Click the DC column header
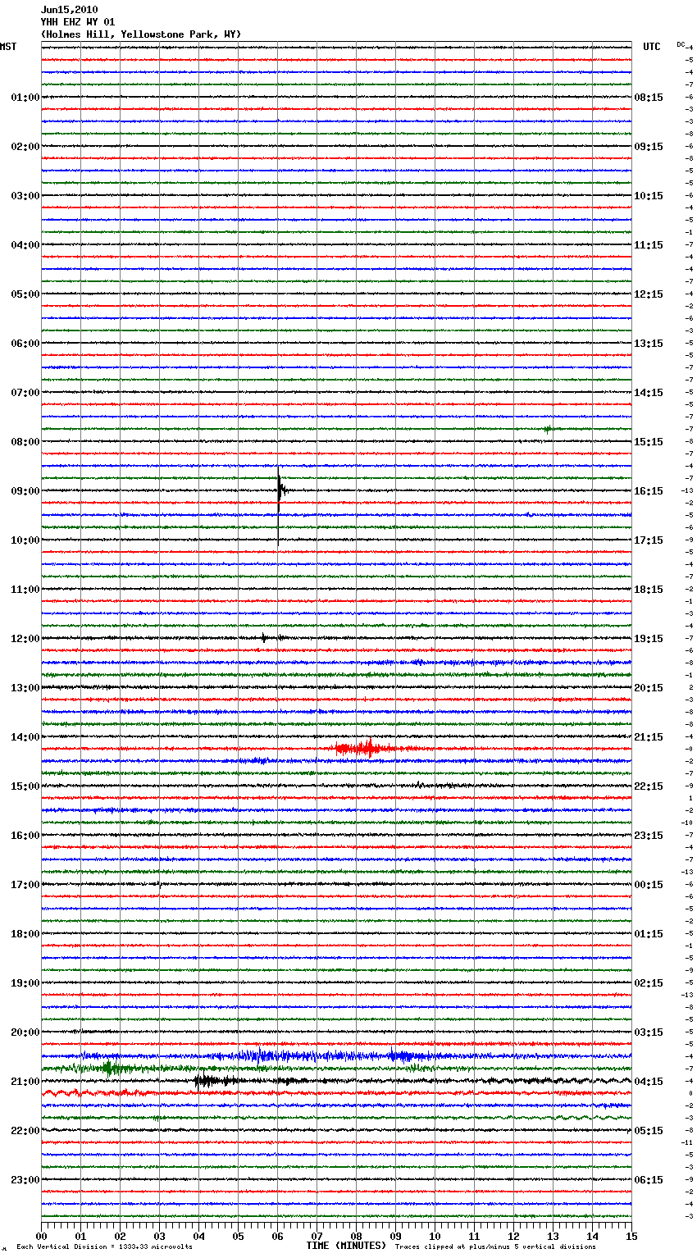The height and width of the screenshot is (1258, 697). click(681, 44)
